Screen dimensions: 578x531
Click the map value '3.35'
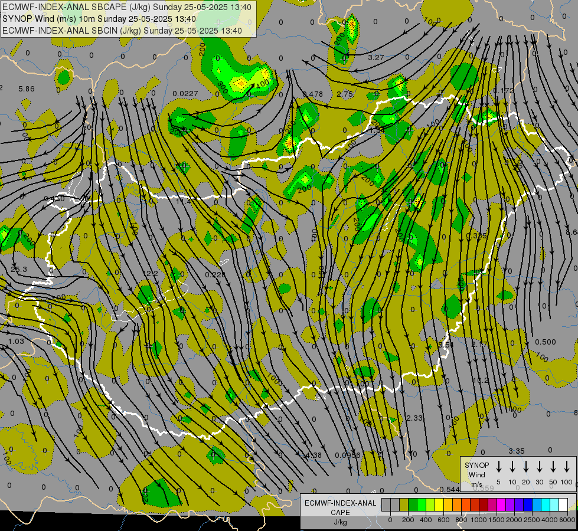[517, 451]
